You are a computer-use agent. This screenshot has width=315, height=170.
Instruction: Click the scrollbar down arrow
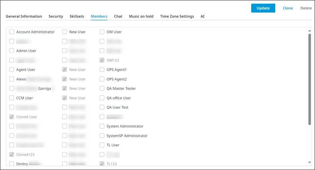point(310,162)
